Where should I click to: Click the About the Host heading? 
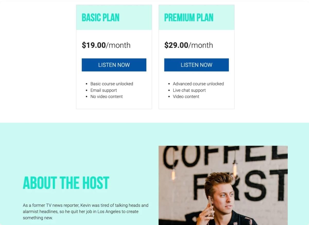pyautogui.click(x=66, y=183)
